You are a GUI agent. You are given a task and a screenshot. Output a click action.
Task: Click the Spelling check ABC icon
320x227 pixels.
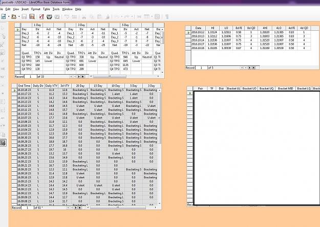tap(67, 16)
